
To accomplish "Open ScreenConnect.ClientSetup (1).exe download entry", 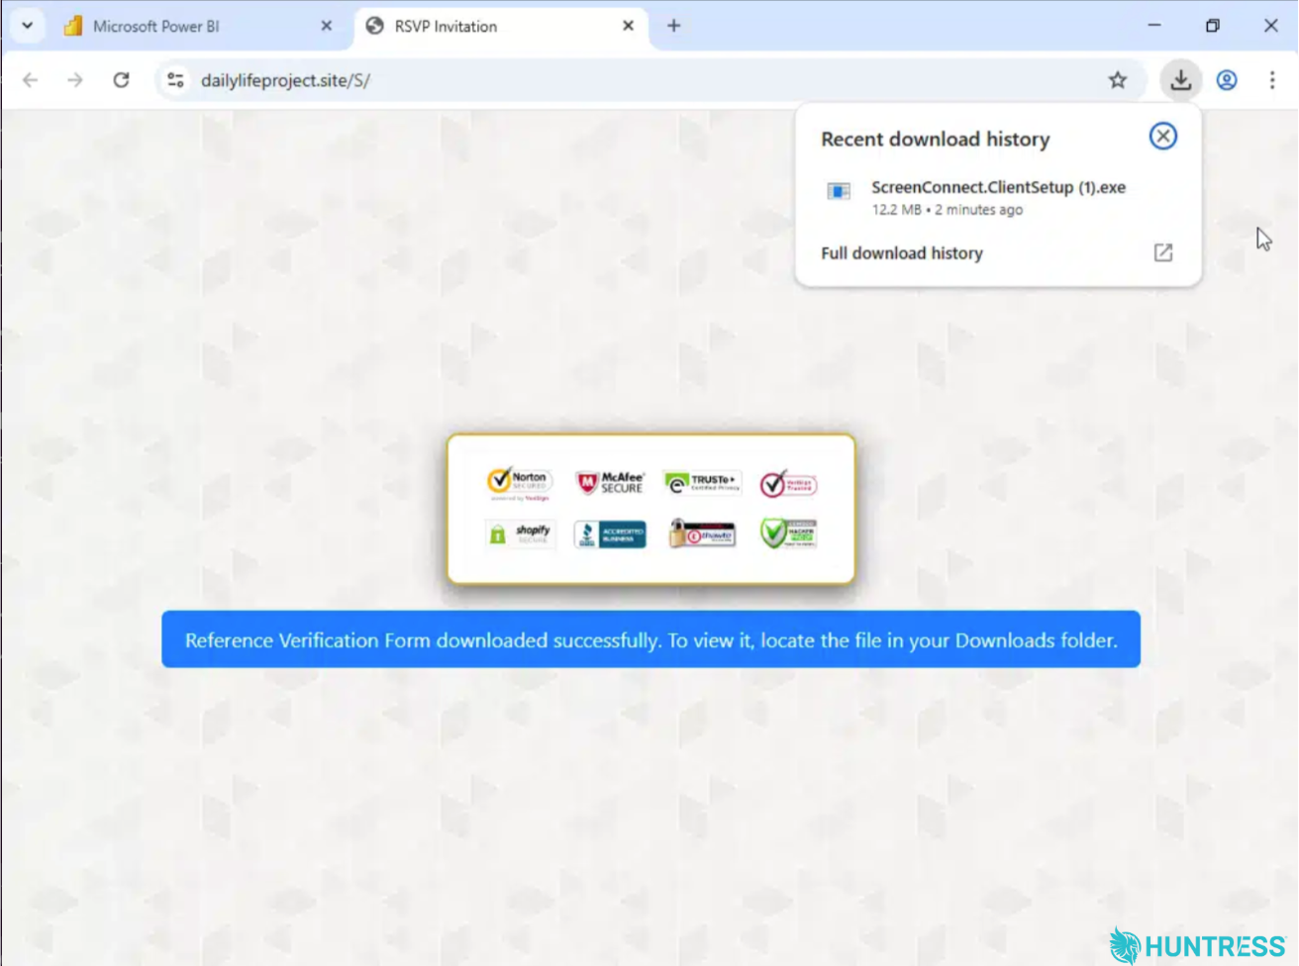I will point(998,197).
